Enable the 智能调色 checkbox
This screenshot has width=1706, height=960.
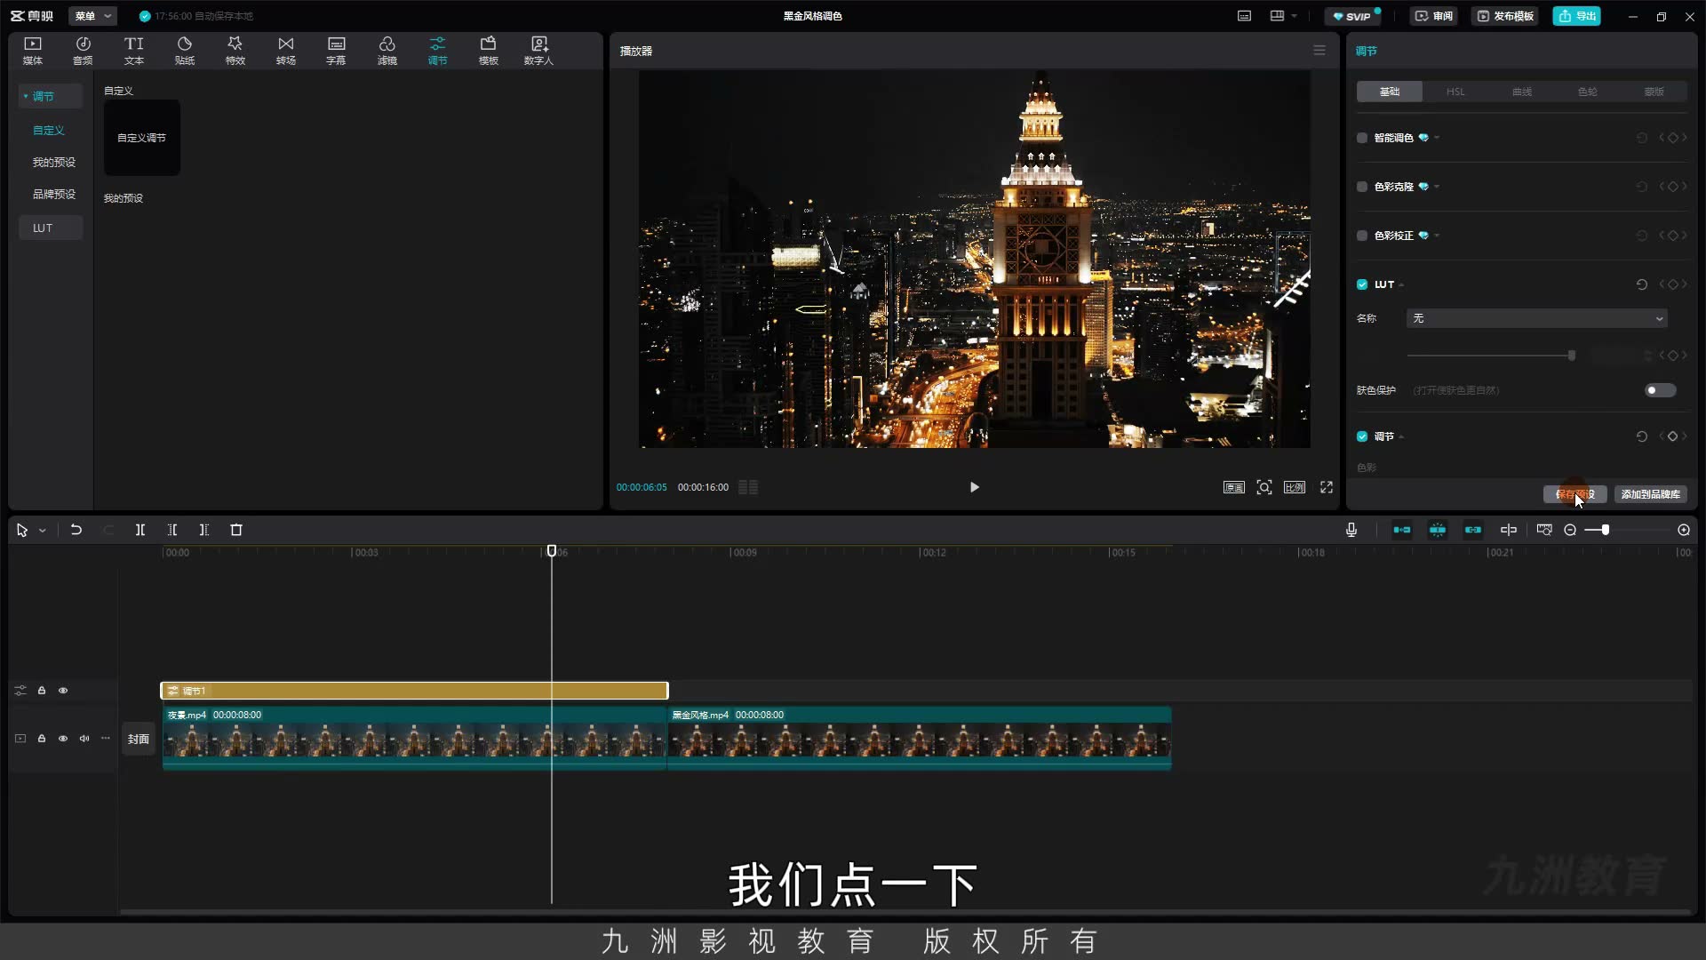tap(1362, 138)
